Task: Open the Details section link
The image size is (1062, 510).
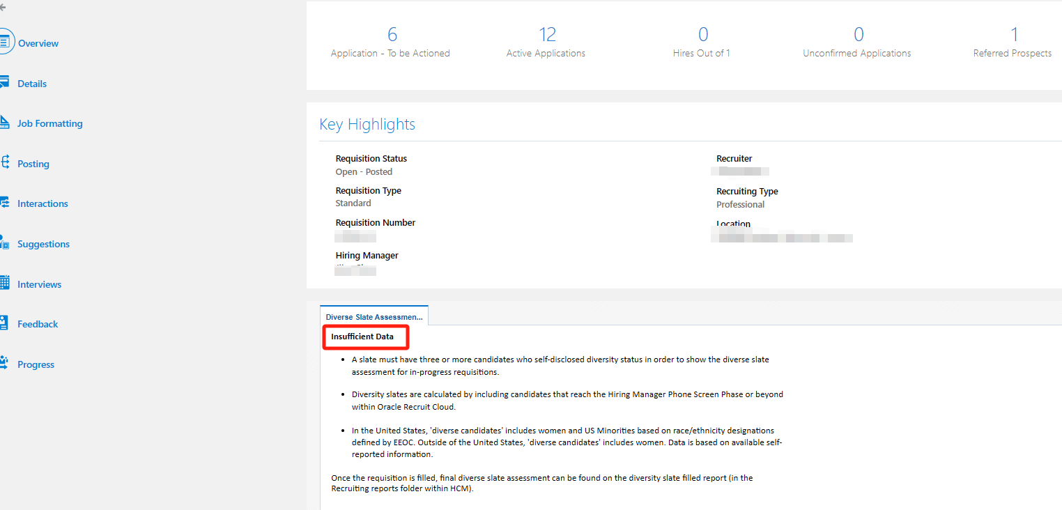Action: click(32, 84)
